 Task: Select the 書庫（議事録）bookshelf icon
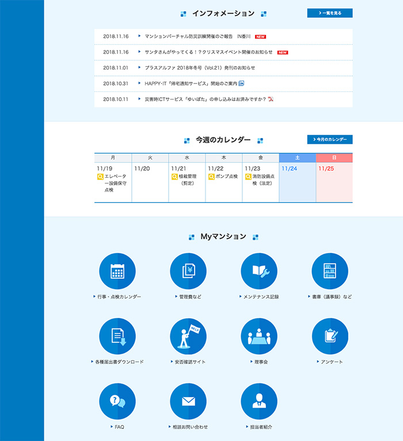coord(330,271)
